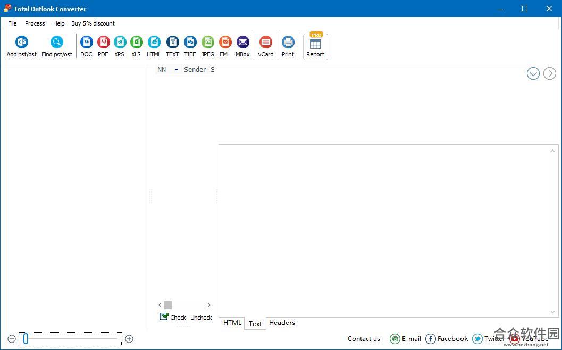The image size is (562, 350).
Task: Click the circled right-arrow button
Action: (x=549, y=73)
